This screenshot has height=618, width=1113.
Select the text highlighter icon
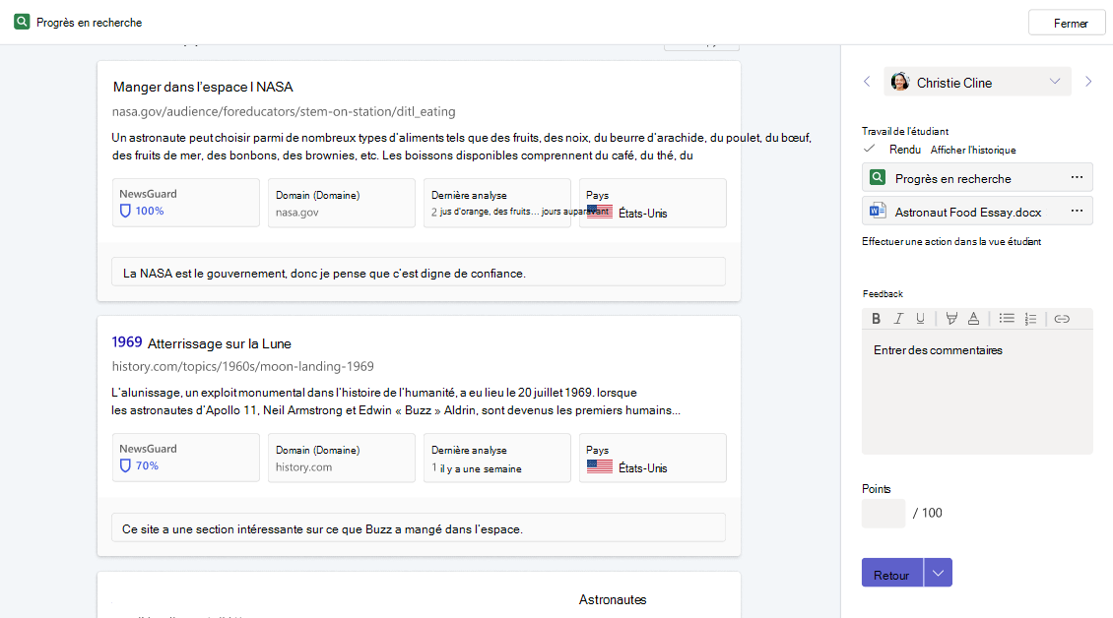pos(951,319)
